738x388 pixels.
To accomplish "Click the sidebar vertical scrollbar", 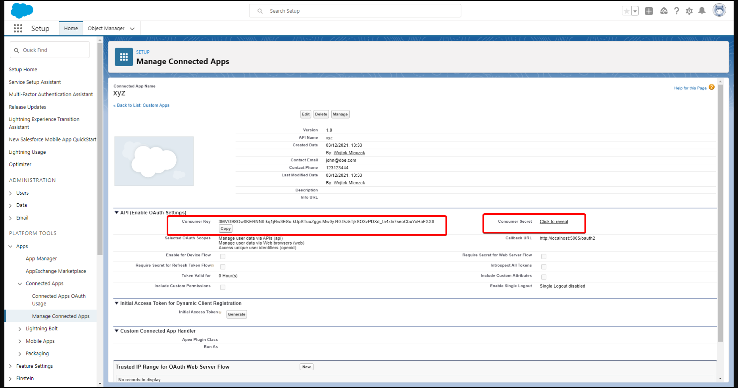I will [x=100, y=159].
